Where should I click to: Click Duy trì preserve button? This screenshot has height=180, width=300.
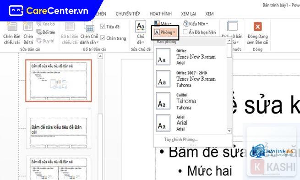point(45,41)
